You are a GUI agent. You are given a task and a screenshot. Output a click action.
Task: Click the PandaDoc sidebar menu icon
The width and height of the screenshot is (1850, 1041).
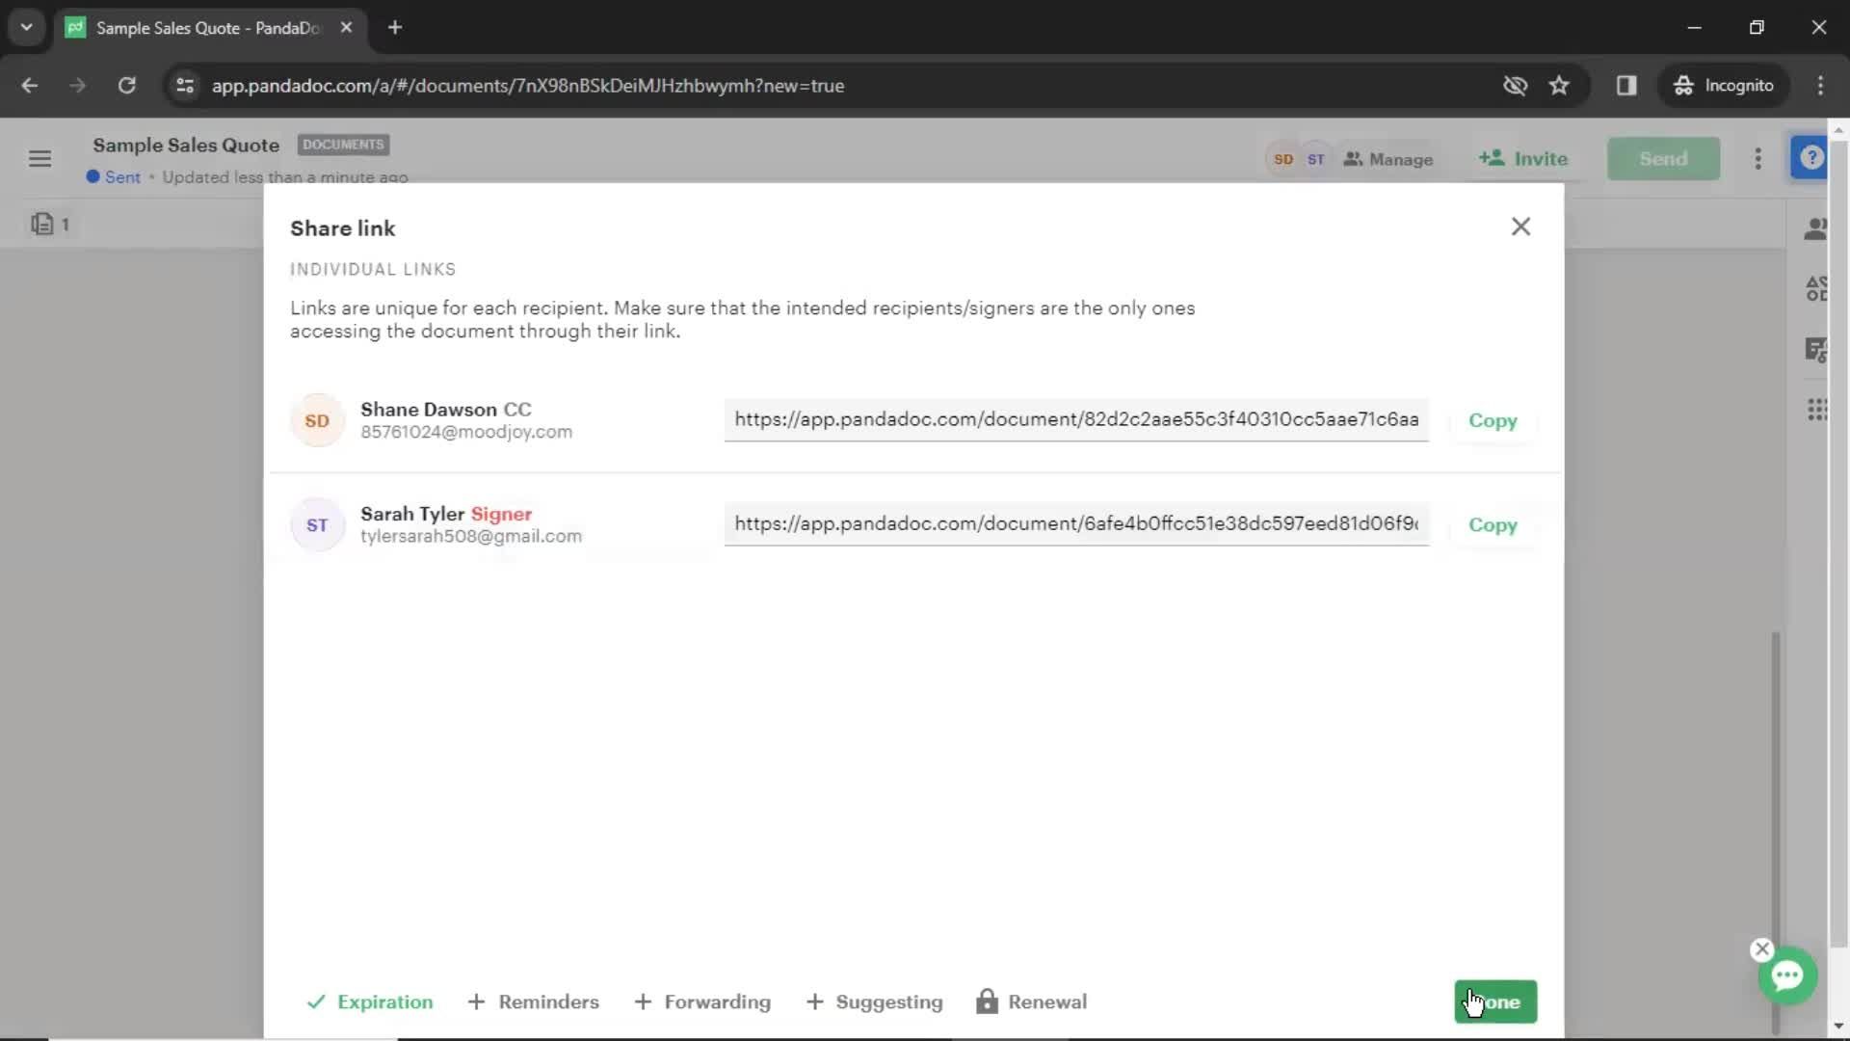[40, 158]
